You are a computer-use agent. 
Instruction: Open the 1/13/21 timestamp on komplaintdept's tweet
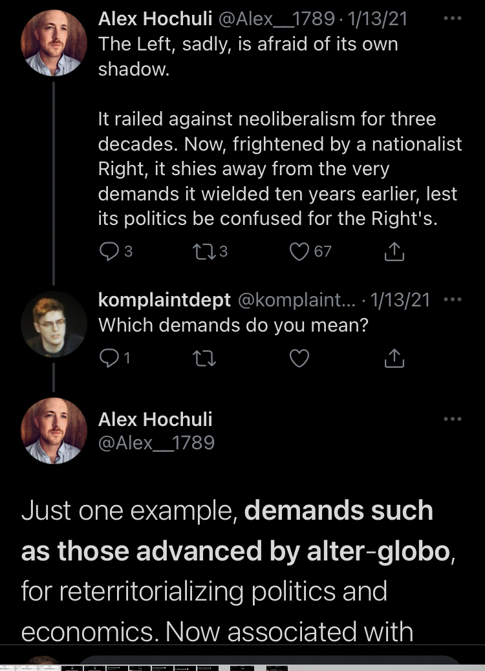pyautogui.click(x=400, y=300)
